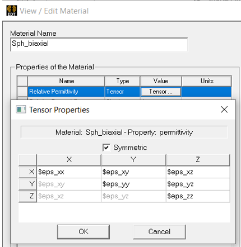Click the Tensor Properties window icon
This screenshot has height=247, width=241.
(x=21, y=110)
